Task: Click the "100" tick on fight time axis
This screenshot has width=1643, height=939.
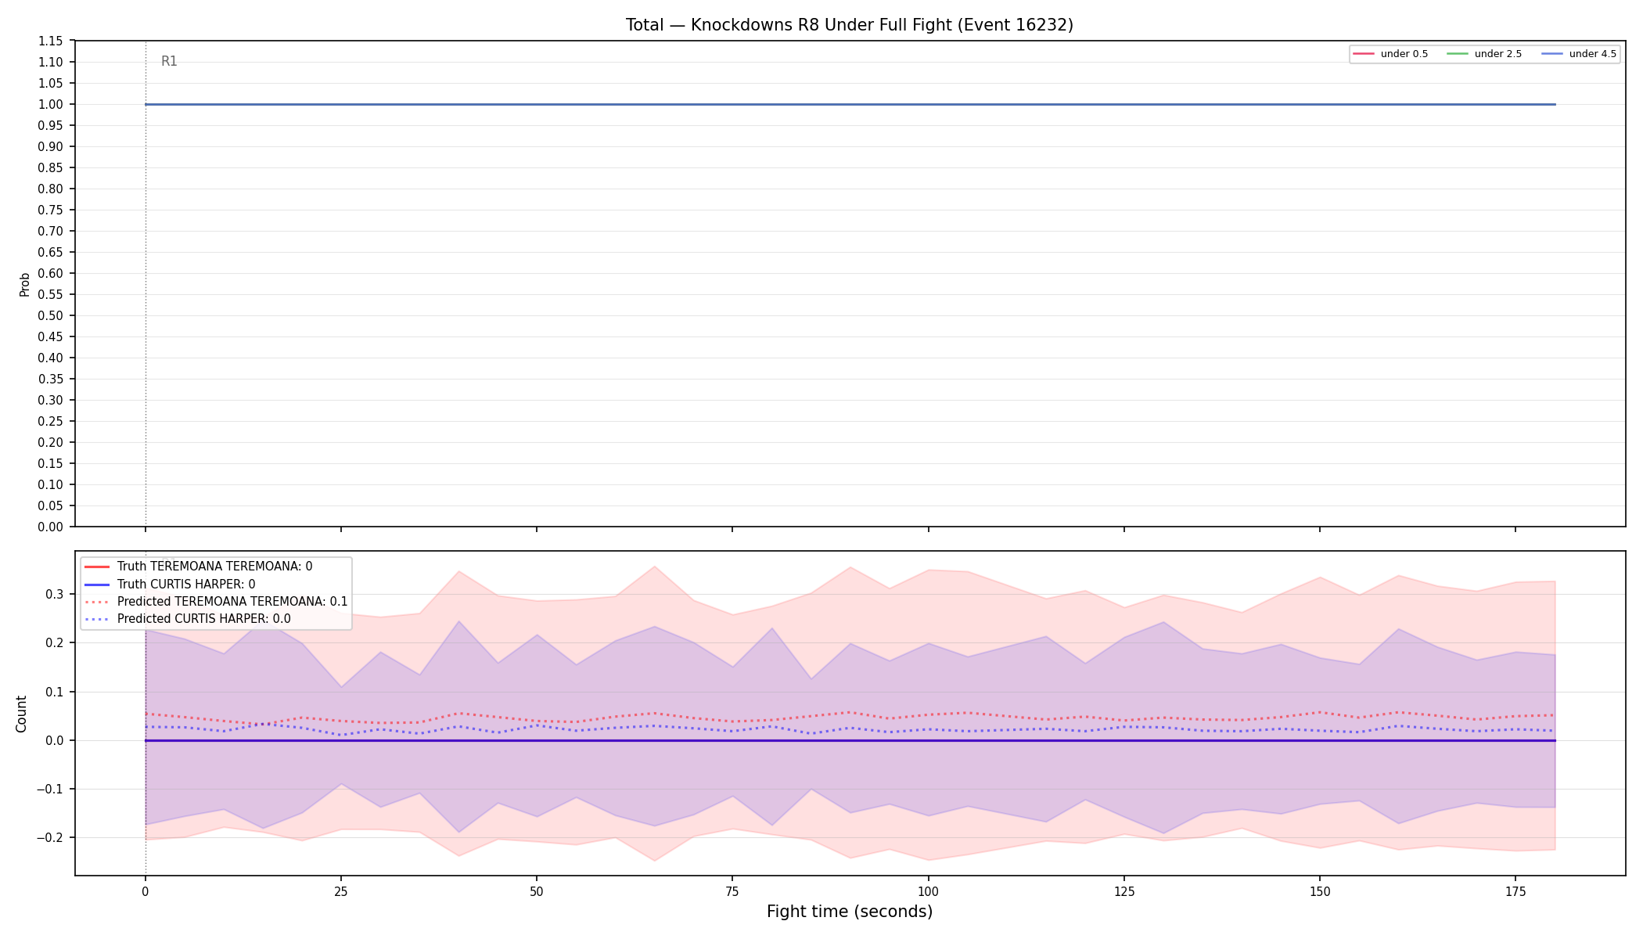Action: tap(928, 890)
